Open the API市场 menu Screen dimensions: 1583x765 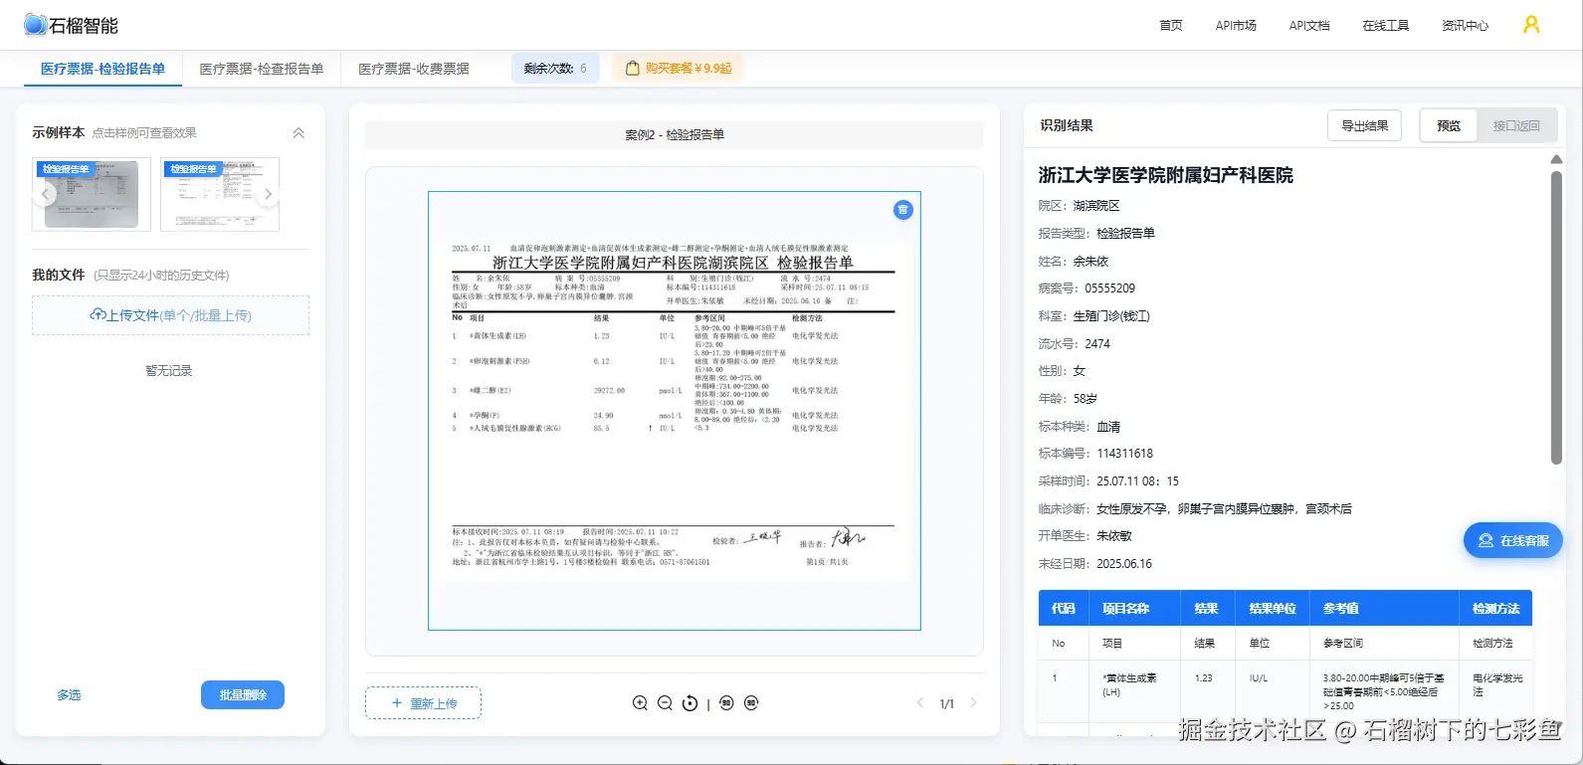pyautogui.click(x=1236, y=26)
